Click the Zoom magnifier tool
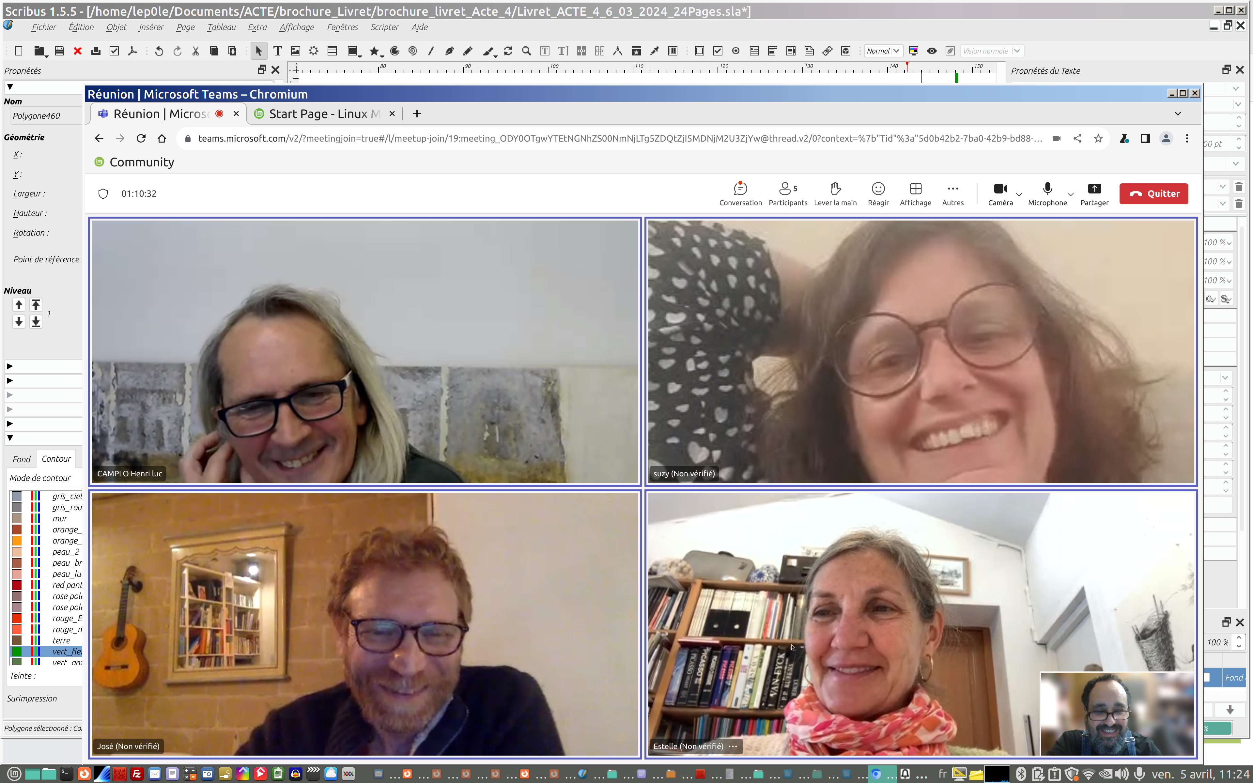 (526, 51)
